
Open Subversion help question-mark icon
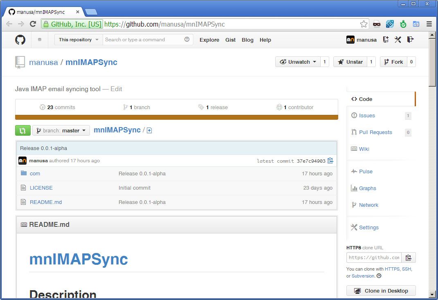[379, 276]
